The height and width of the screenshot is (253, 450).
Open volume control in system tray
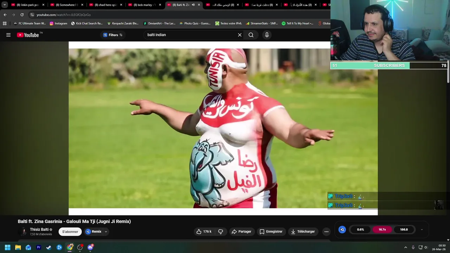(426, 247)
